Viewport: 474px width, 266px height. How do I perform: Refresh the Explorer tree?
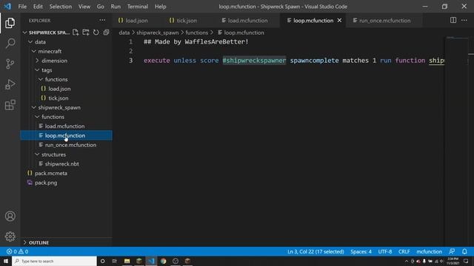pyautogui.click(x=96, y=33)
